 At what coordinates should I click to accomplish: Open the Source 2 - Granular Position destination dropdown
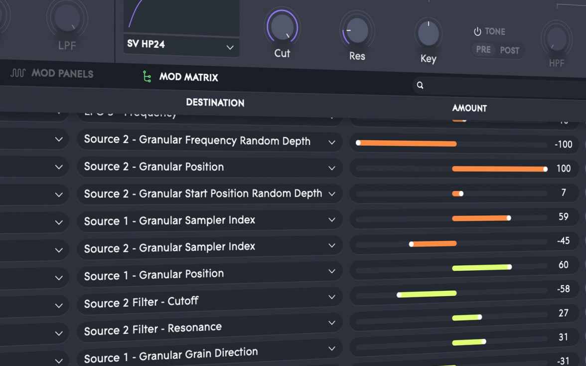click(x=209, y=167)
